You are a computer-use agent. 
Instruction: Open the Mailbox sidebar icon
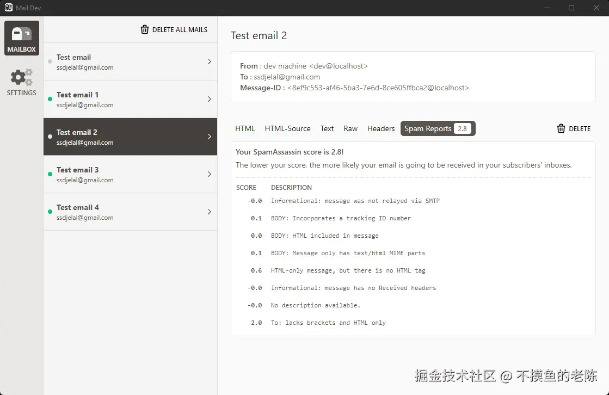pos(22,38)
